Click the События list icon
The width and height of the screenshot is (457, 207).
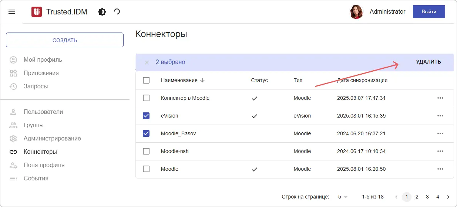[x=13, y=179]
